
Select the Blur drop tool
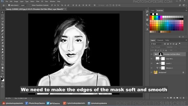(x=2, y=49)
